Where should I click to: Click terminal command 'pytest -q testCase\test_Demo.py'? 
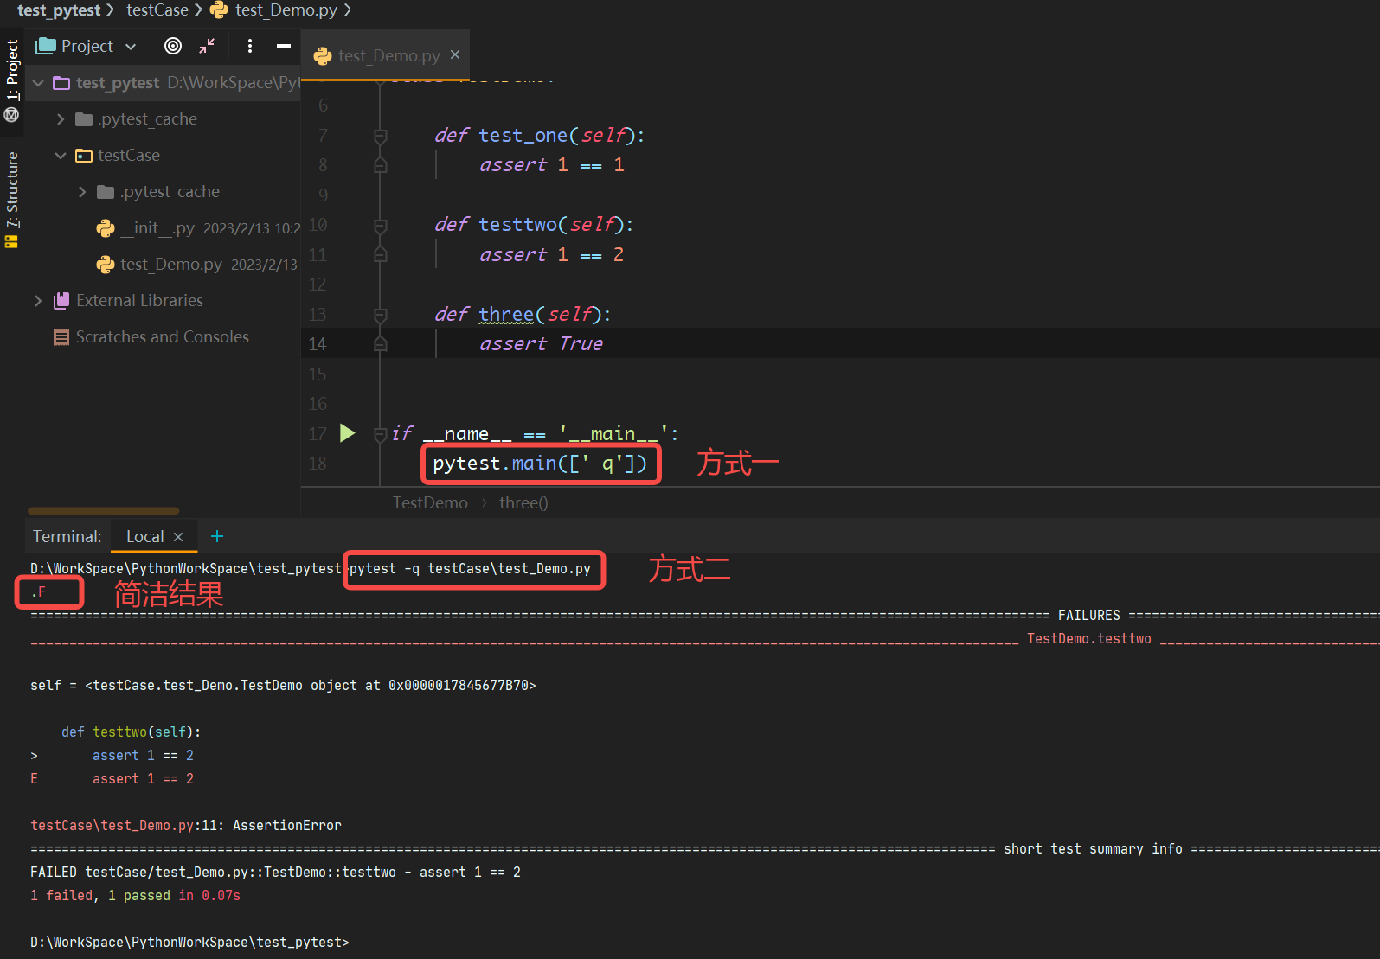tap(470, 569)
